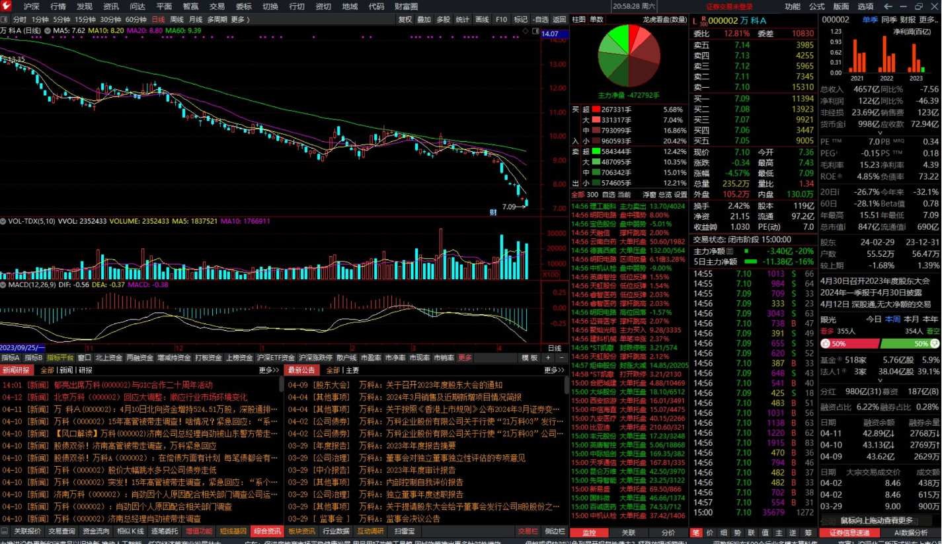This screenshot has width=942, height=544.
Task: Click the 逆 icon in bottom tab strip
Action: coord(793,532)
